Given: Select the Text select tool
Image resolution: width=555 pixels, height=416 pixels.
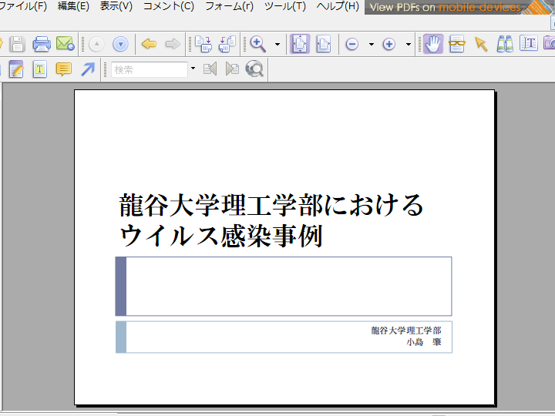Looking at the screenshot, I should [x=529, y=44].
